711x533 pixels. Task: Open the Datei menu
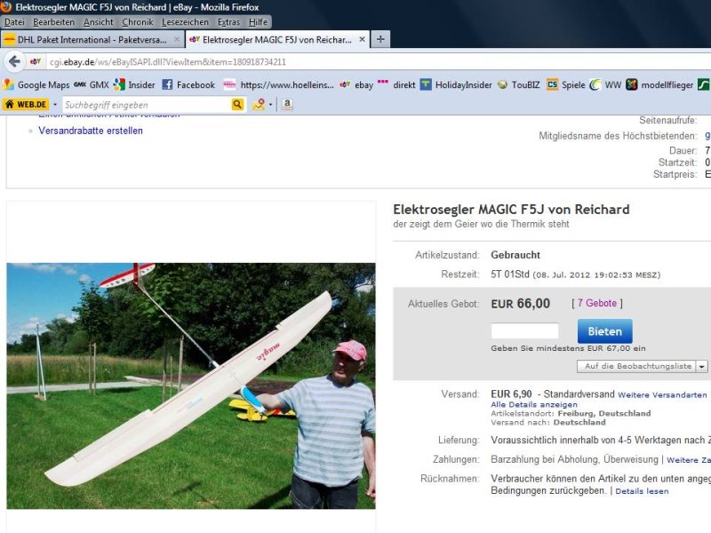tap(14, 21)
